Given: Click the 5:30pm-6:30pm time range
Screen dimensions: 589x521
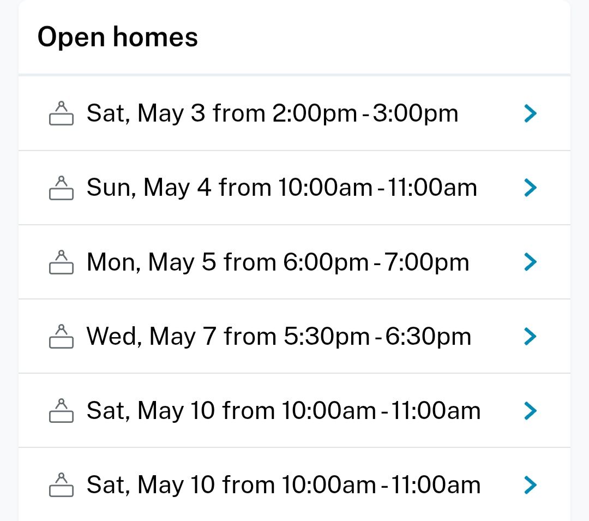Looking at the screenshot, I should tap(377, 336).
